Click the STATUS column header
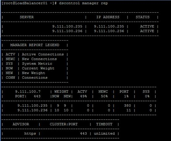 143,17
